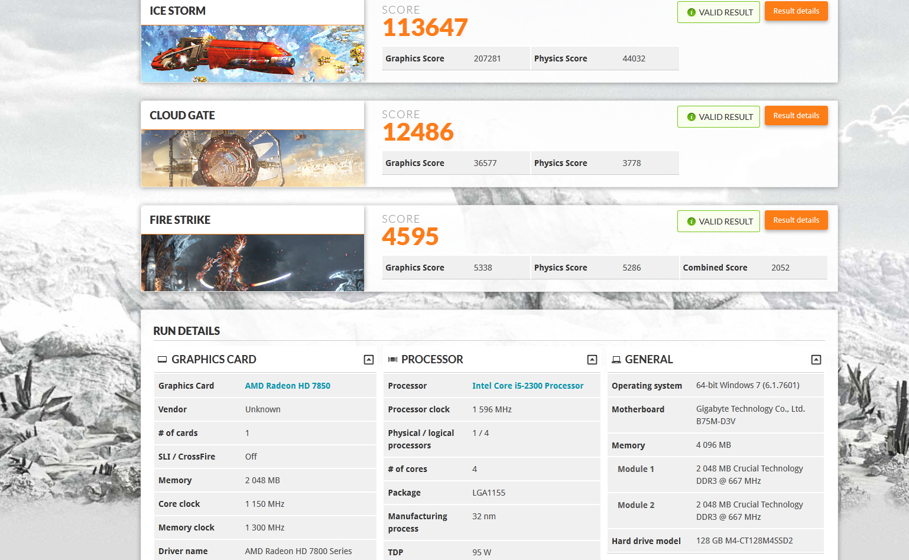Click the Ice Storm spaceship thumbnail
909x560 pixels.
252,53
